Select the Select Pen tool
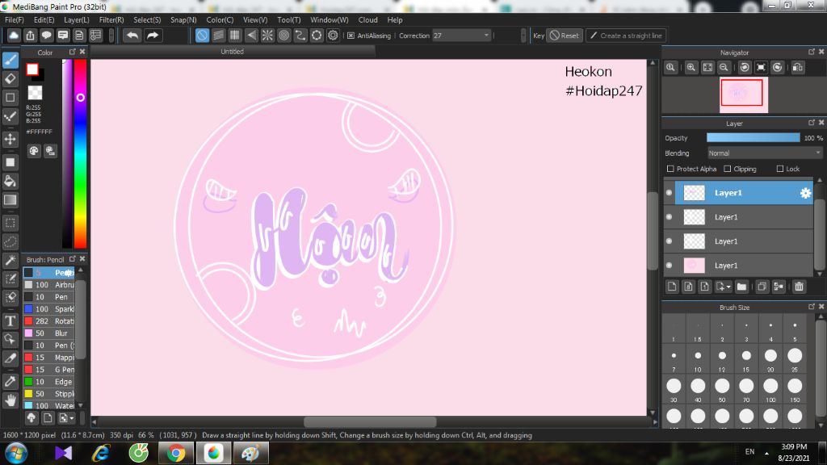The image size is (827, 465). 10,279
